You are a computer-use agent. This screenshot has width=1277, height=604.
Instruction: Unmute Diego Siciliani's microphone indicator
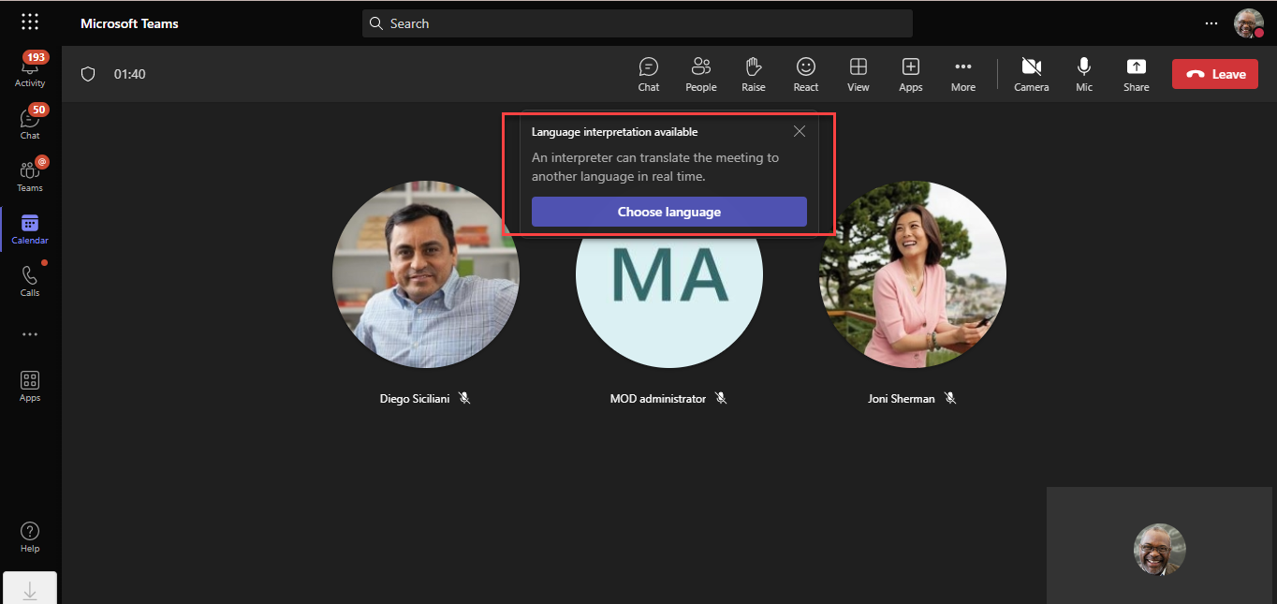464,397
